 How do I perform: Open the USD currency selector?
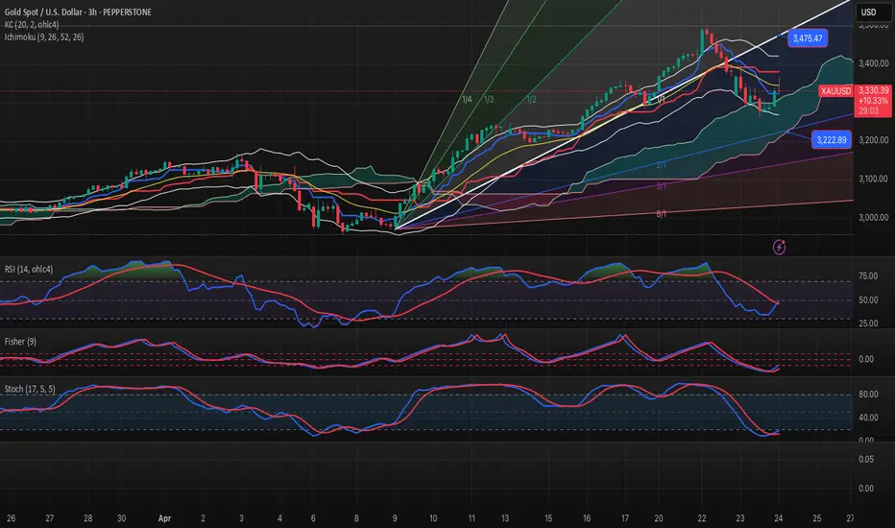(866, 12)
